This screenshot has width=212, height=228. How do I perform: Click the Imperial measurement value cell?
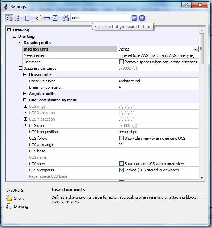[x=158, y=55]
